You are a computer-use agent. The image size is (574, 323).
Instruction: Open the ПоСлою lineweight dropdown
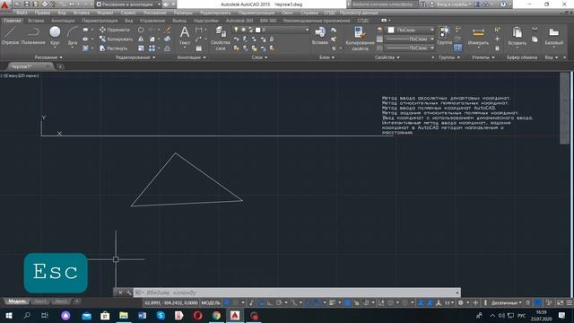(x=412, y=39)
